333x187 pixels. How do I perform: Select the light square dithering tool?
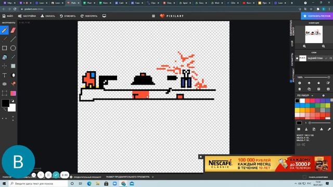pyautogui.click(x=13, y=66)
